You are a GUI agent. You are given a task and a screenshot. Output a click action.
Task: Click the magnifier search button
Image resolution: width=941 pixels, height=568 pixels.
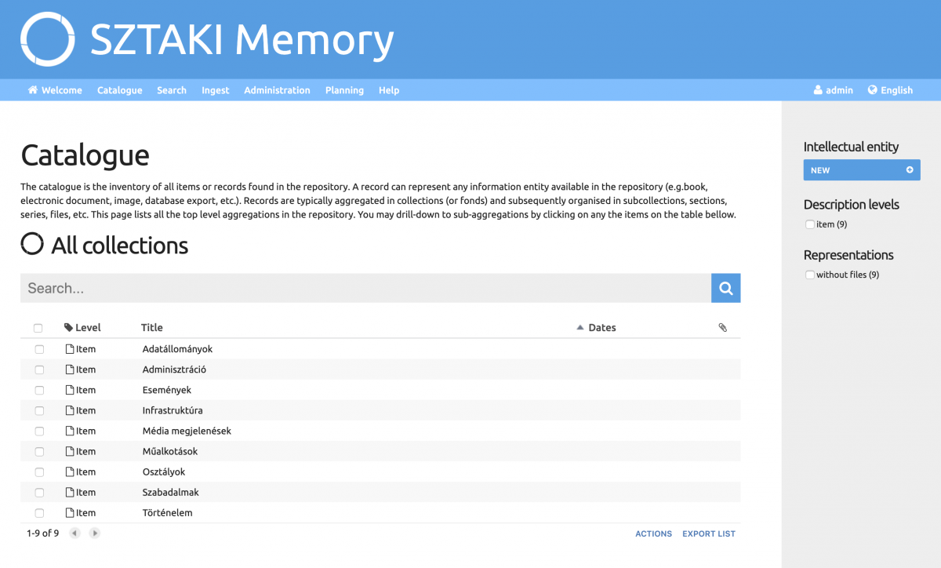pos(725,288)
